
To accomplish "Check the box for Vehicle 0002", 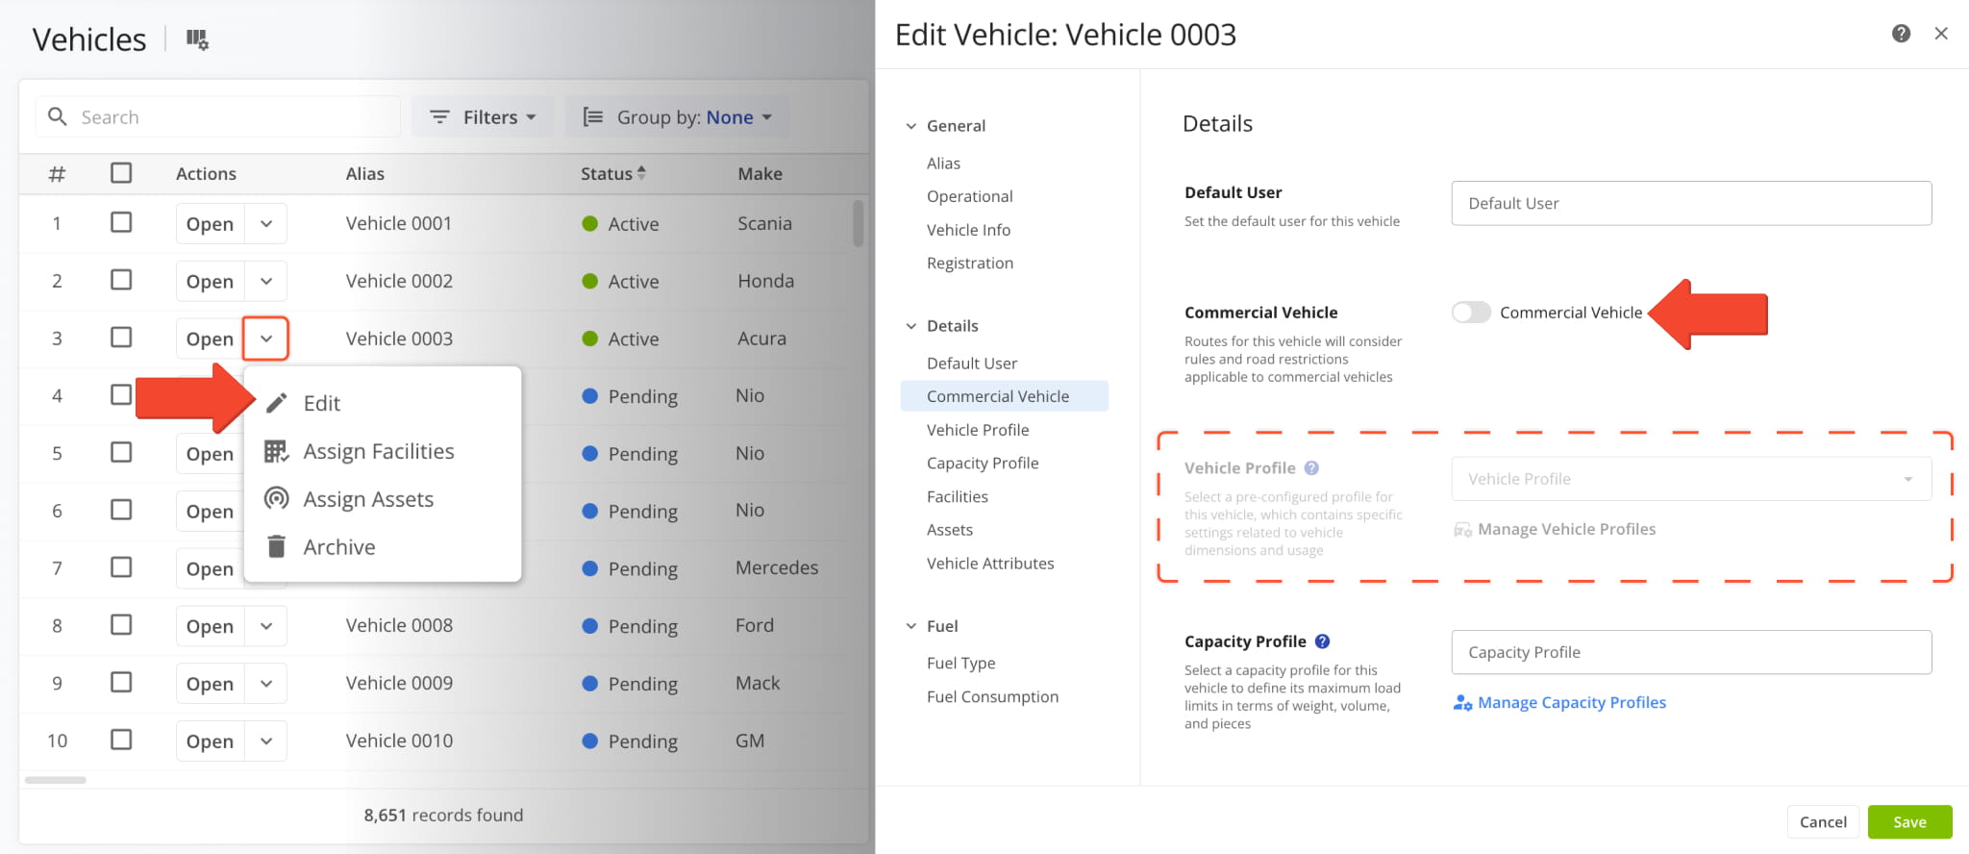I will pos(121,280).
